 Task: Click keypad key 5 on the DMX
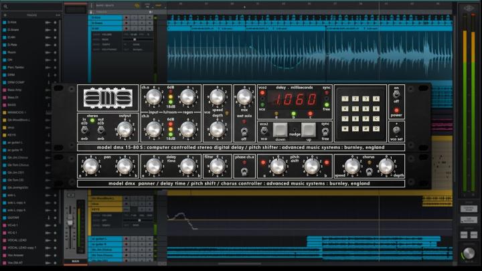pyautogui.click(x=355, y=108)
